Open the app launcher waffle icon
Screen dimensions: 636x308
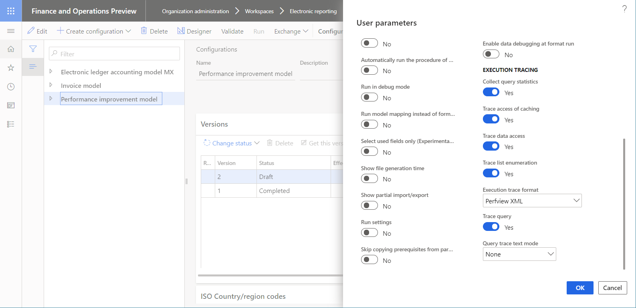[11, 11]
